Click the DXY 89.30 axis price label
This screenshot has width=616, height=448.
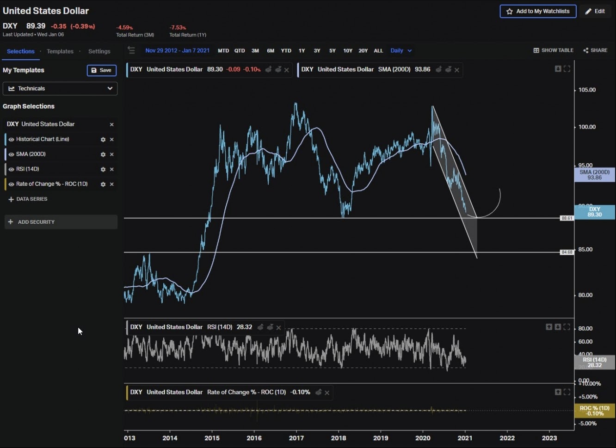pos(595,212)
